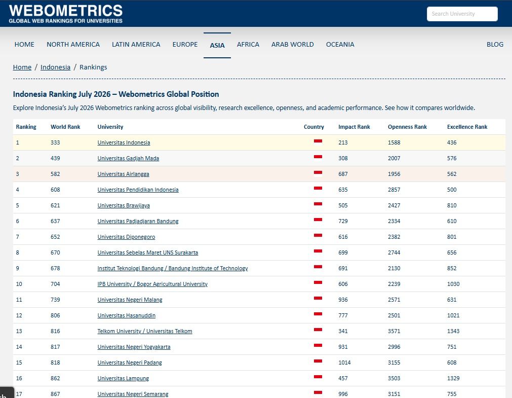Viewport: 512px width, 398px height.
Task: Click the flag in Universitas Diponegoro row
Action: (x=318, y=236)
